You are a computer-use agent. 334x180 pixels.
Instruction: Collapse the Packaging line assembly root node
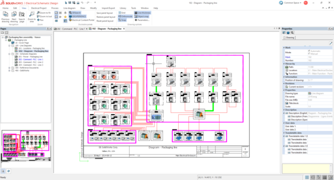coord(3,37)
